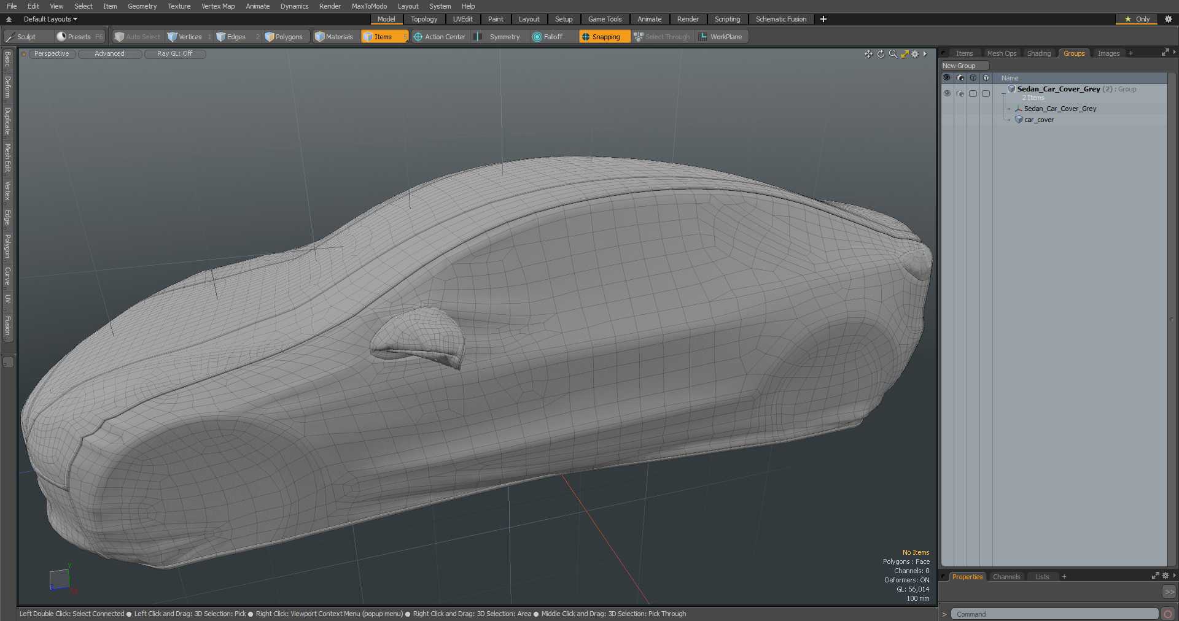
Task: Expand the Properties panel side arrow menu
Action: [1174, 576]
